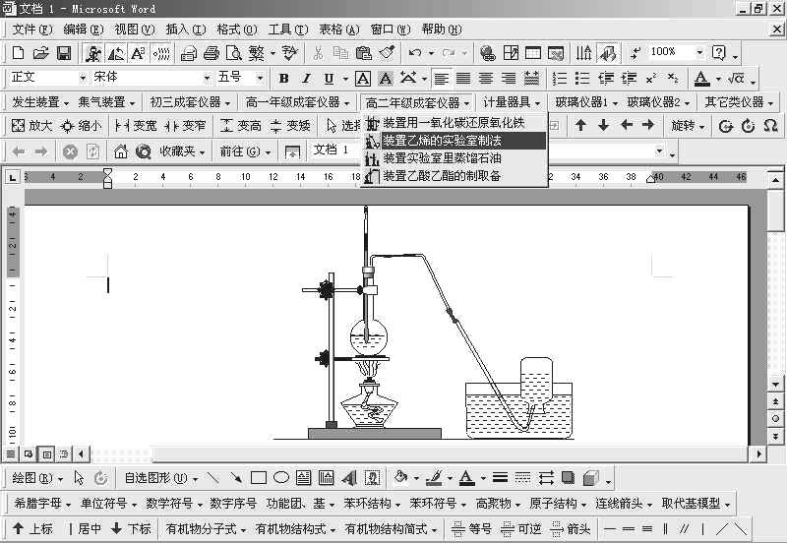Screen dimensions: 787x544
Task: Toggle Italic formatting
Action: click(306, 79)
